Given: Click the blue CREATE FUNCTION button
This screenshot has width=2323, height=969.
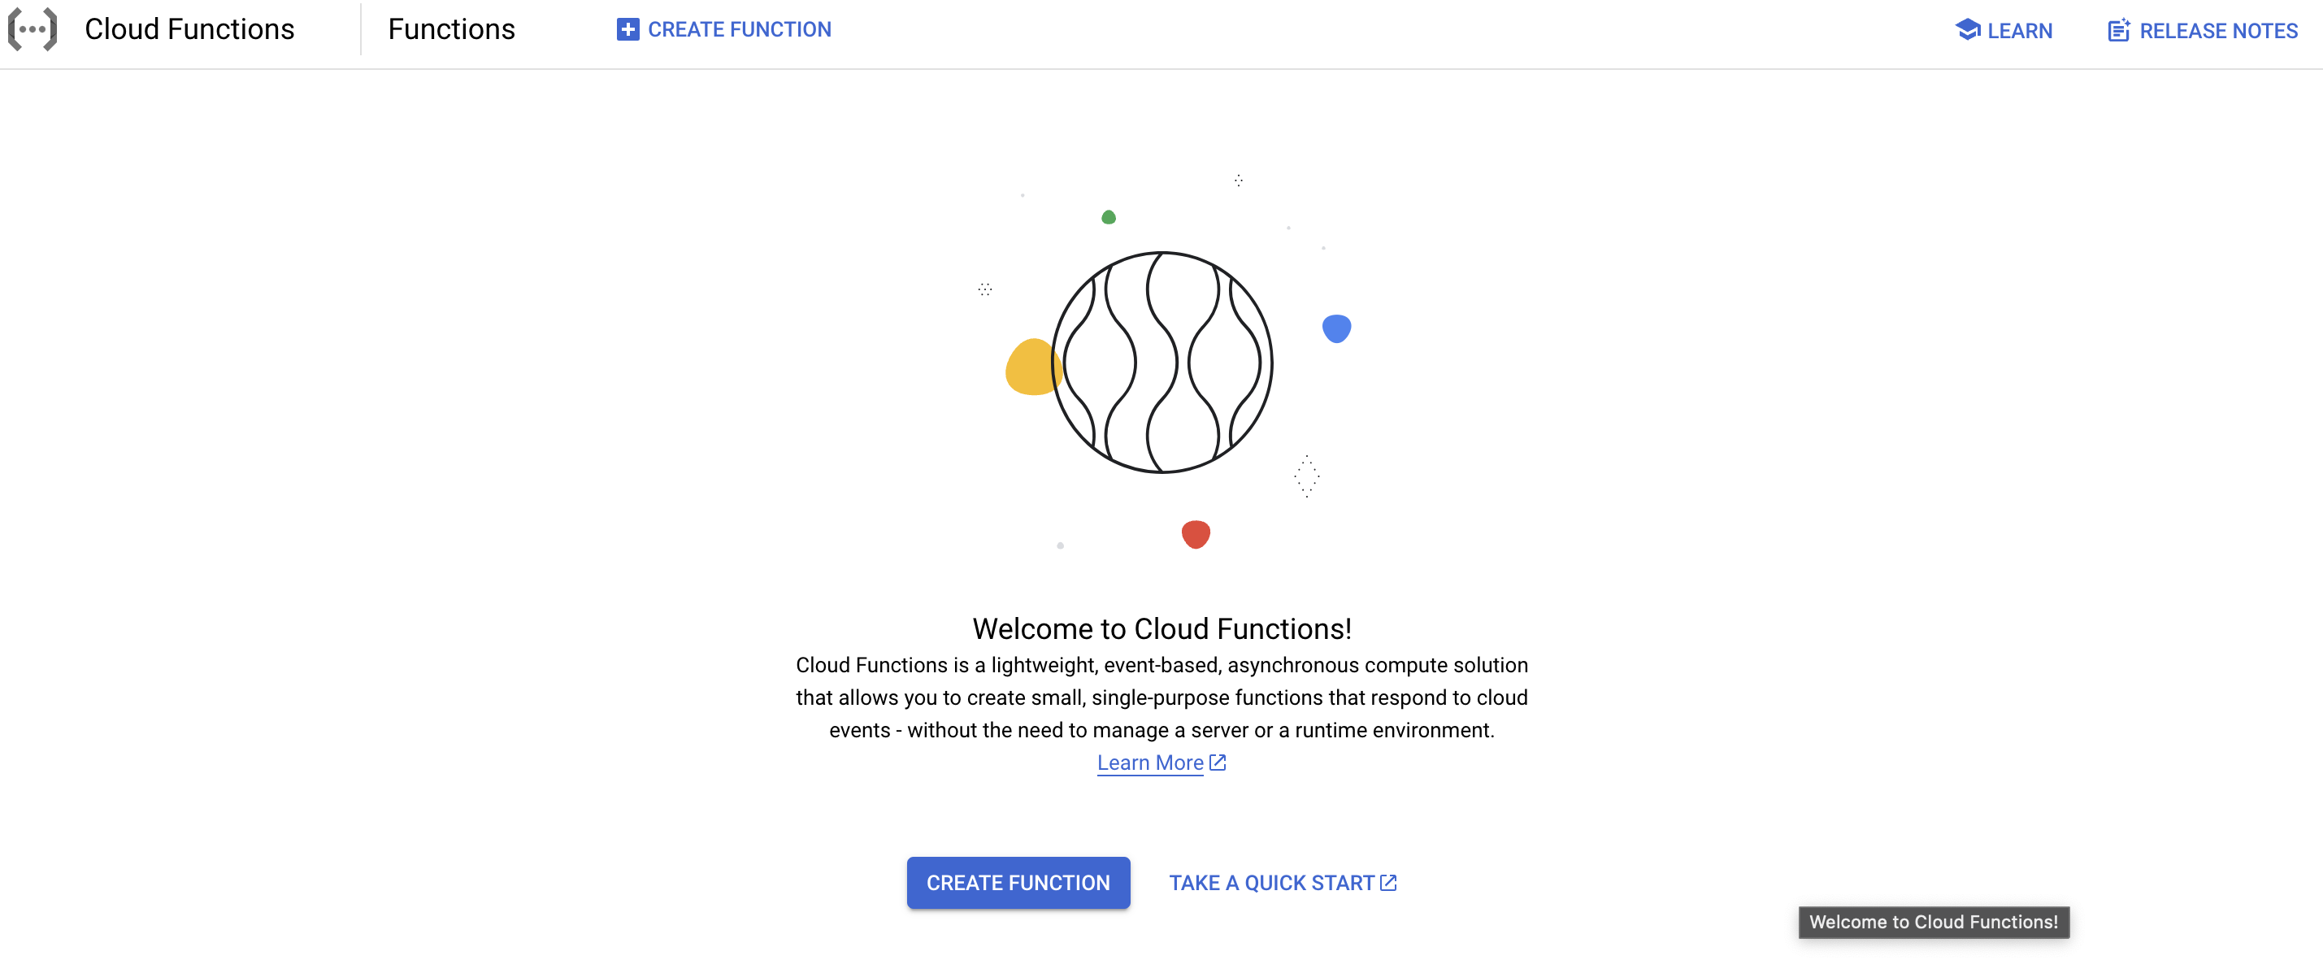Looking at the screenshot, I should [x=1018, y=882].
